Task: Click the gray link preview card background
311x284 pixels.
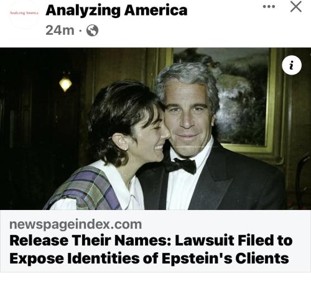Action: tap(155, 241)
